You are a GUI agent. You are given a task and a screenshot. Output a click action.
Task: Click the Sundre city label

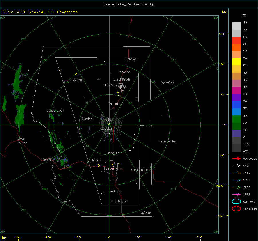(87, 119)
